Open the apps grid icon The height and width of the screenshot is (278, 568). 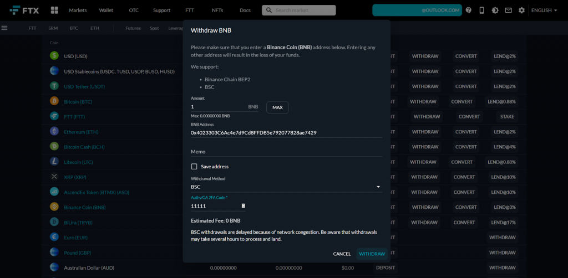[x=55, y=10]
